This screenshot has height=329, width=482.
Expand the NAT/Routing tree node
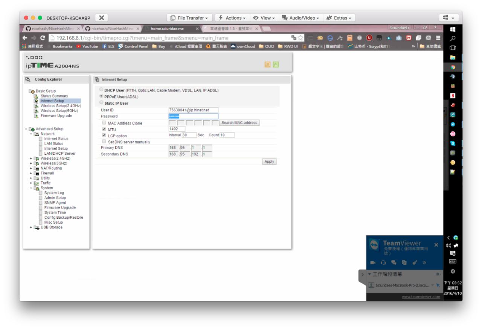click(x=31, y=168)
